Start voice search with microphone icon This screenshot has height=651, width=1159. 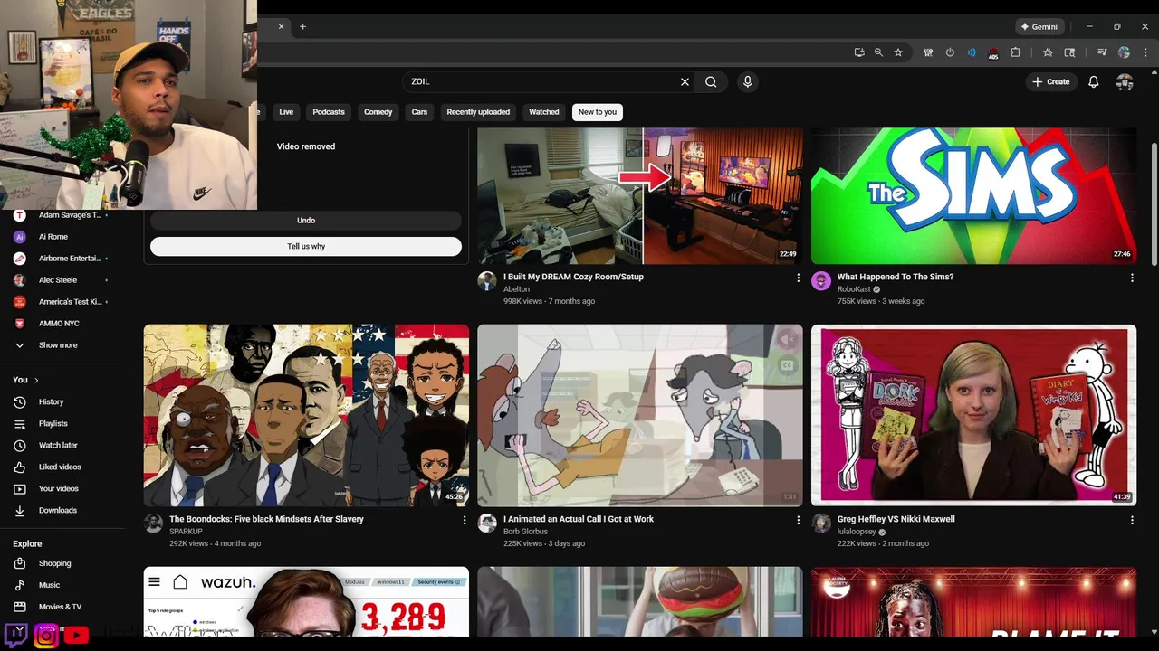(747, 81)
